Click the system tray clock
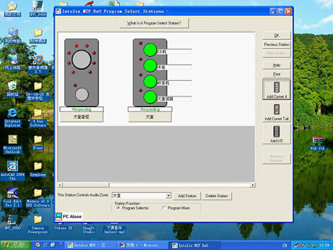Image resolution: width=333 pixels, height=250 pixels. coord(324,245)
